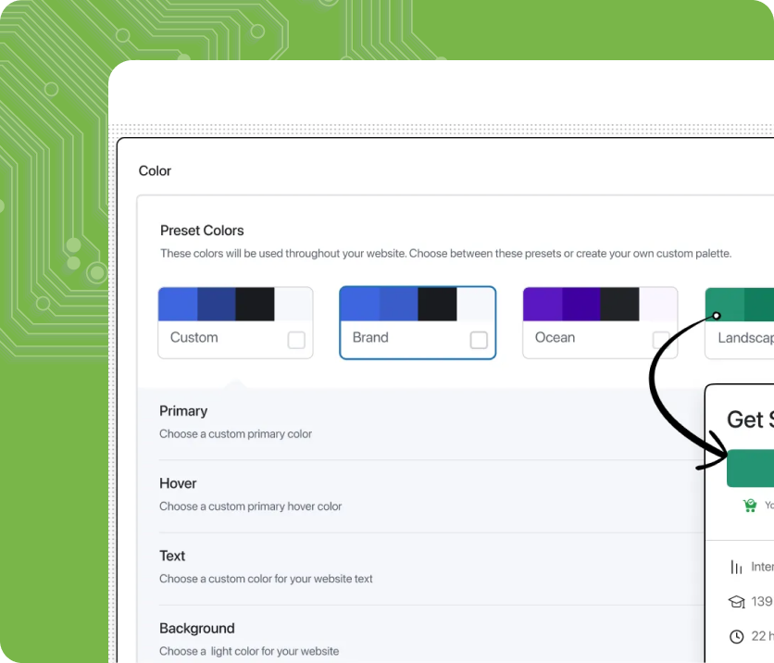Select the black swatch in Custom palette
774x663 pixels.
(x=255, y=305)
